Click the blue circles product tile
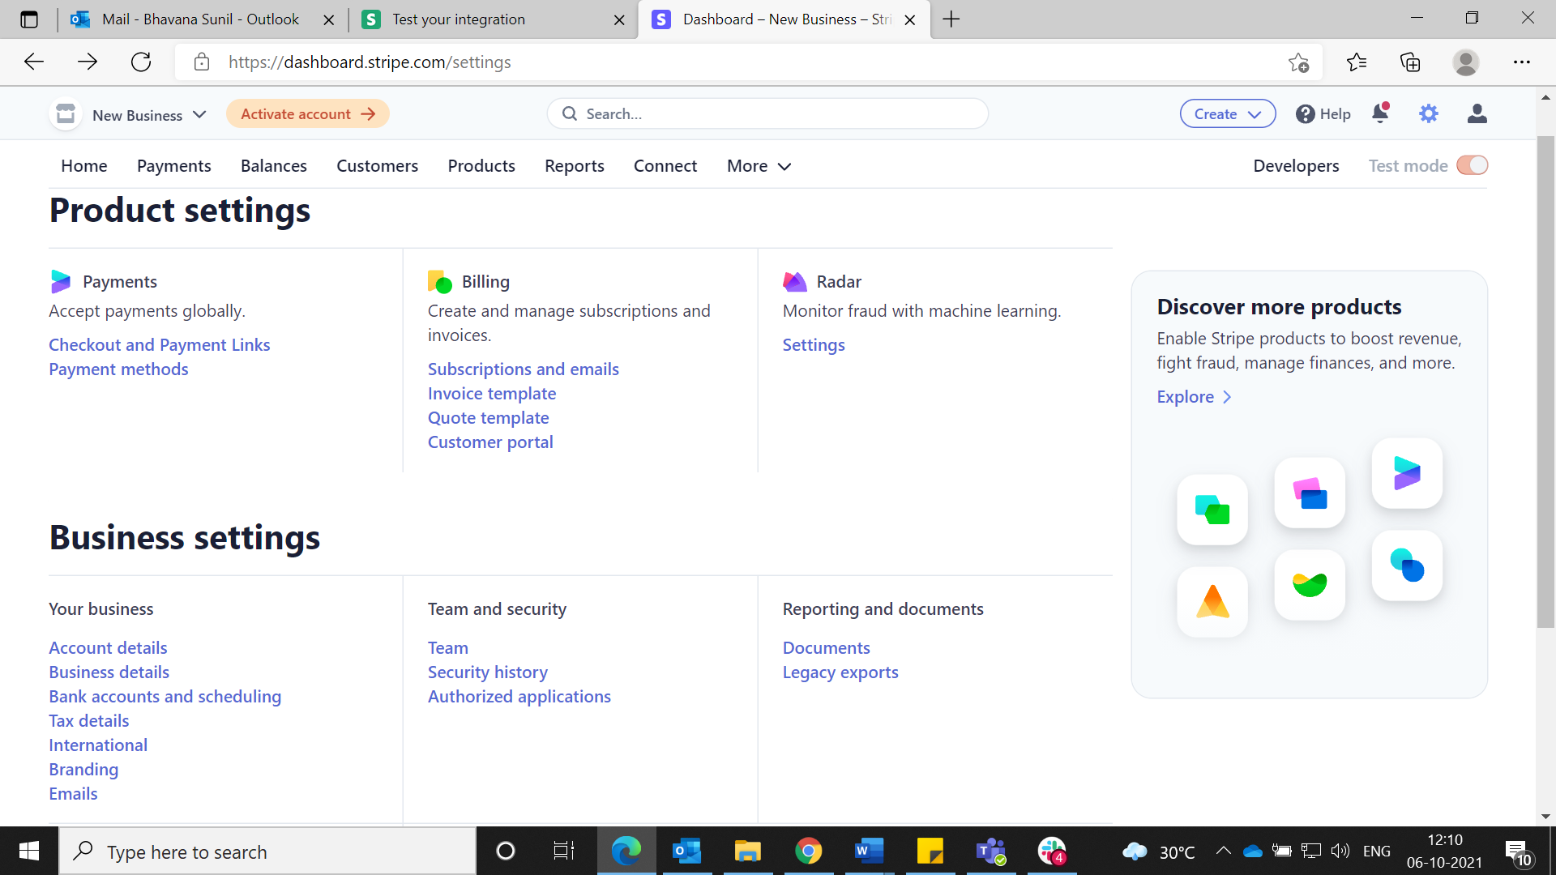Image resolution: width=1556 pixels, height=875 pixels. 1407,566
